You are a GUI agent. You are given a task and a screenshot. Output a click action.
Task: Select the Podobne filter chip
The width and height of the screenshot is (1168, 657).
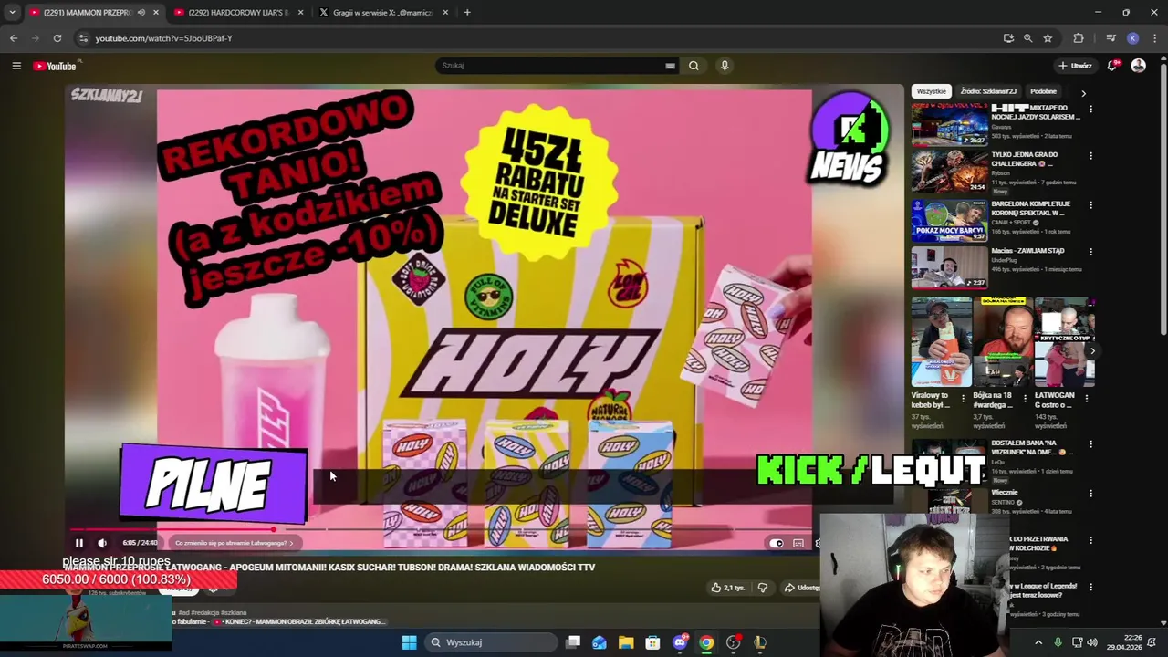tap(1043, 91)
